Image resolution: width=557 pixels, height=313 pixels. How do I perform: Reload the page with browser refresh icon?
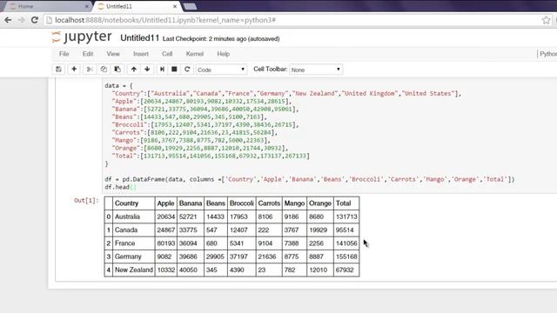35,20
